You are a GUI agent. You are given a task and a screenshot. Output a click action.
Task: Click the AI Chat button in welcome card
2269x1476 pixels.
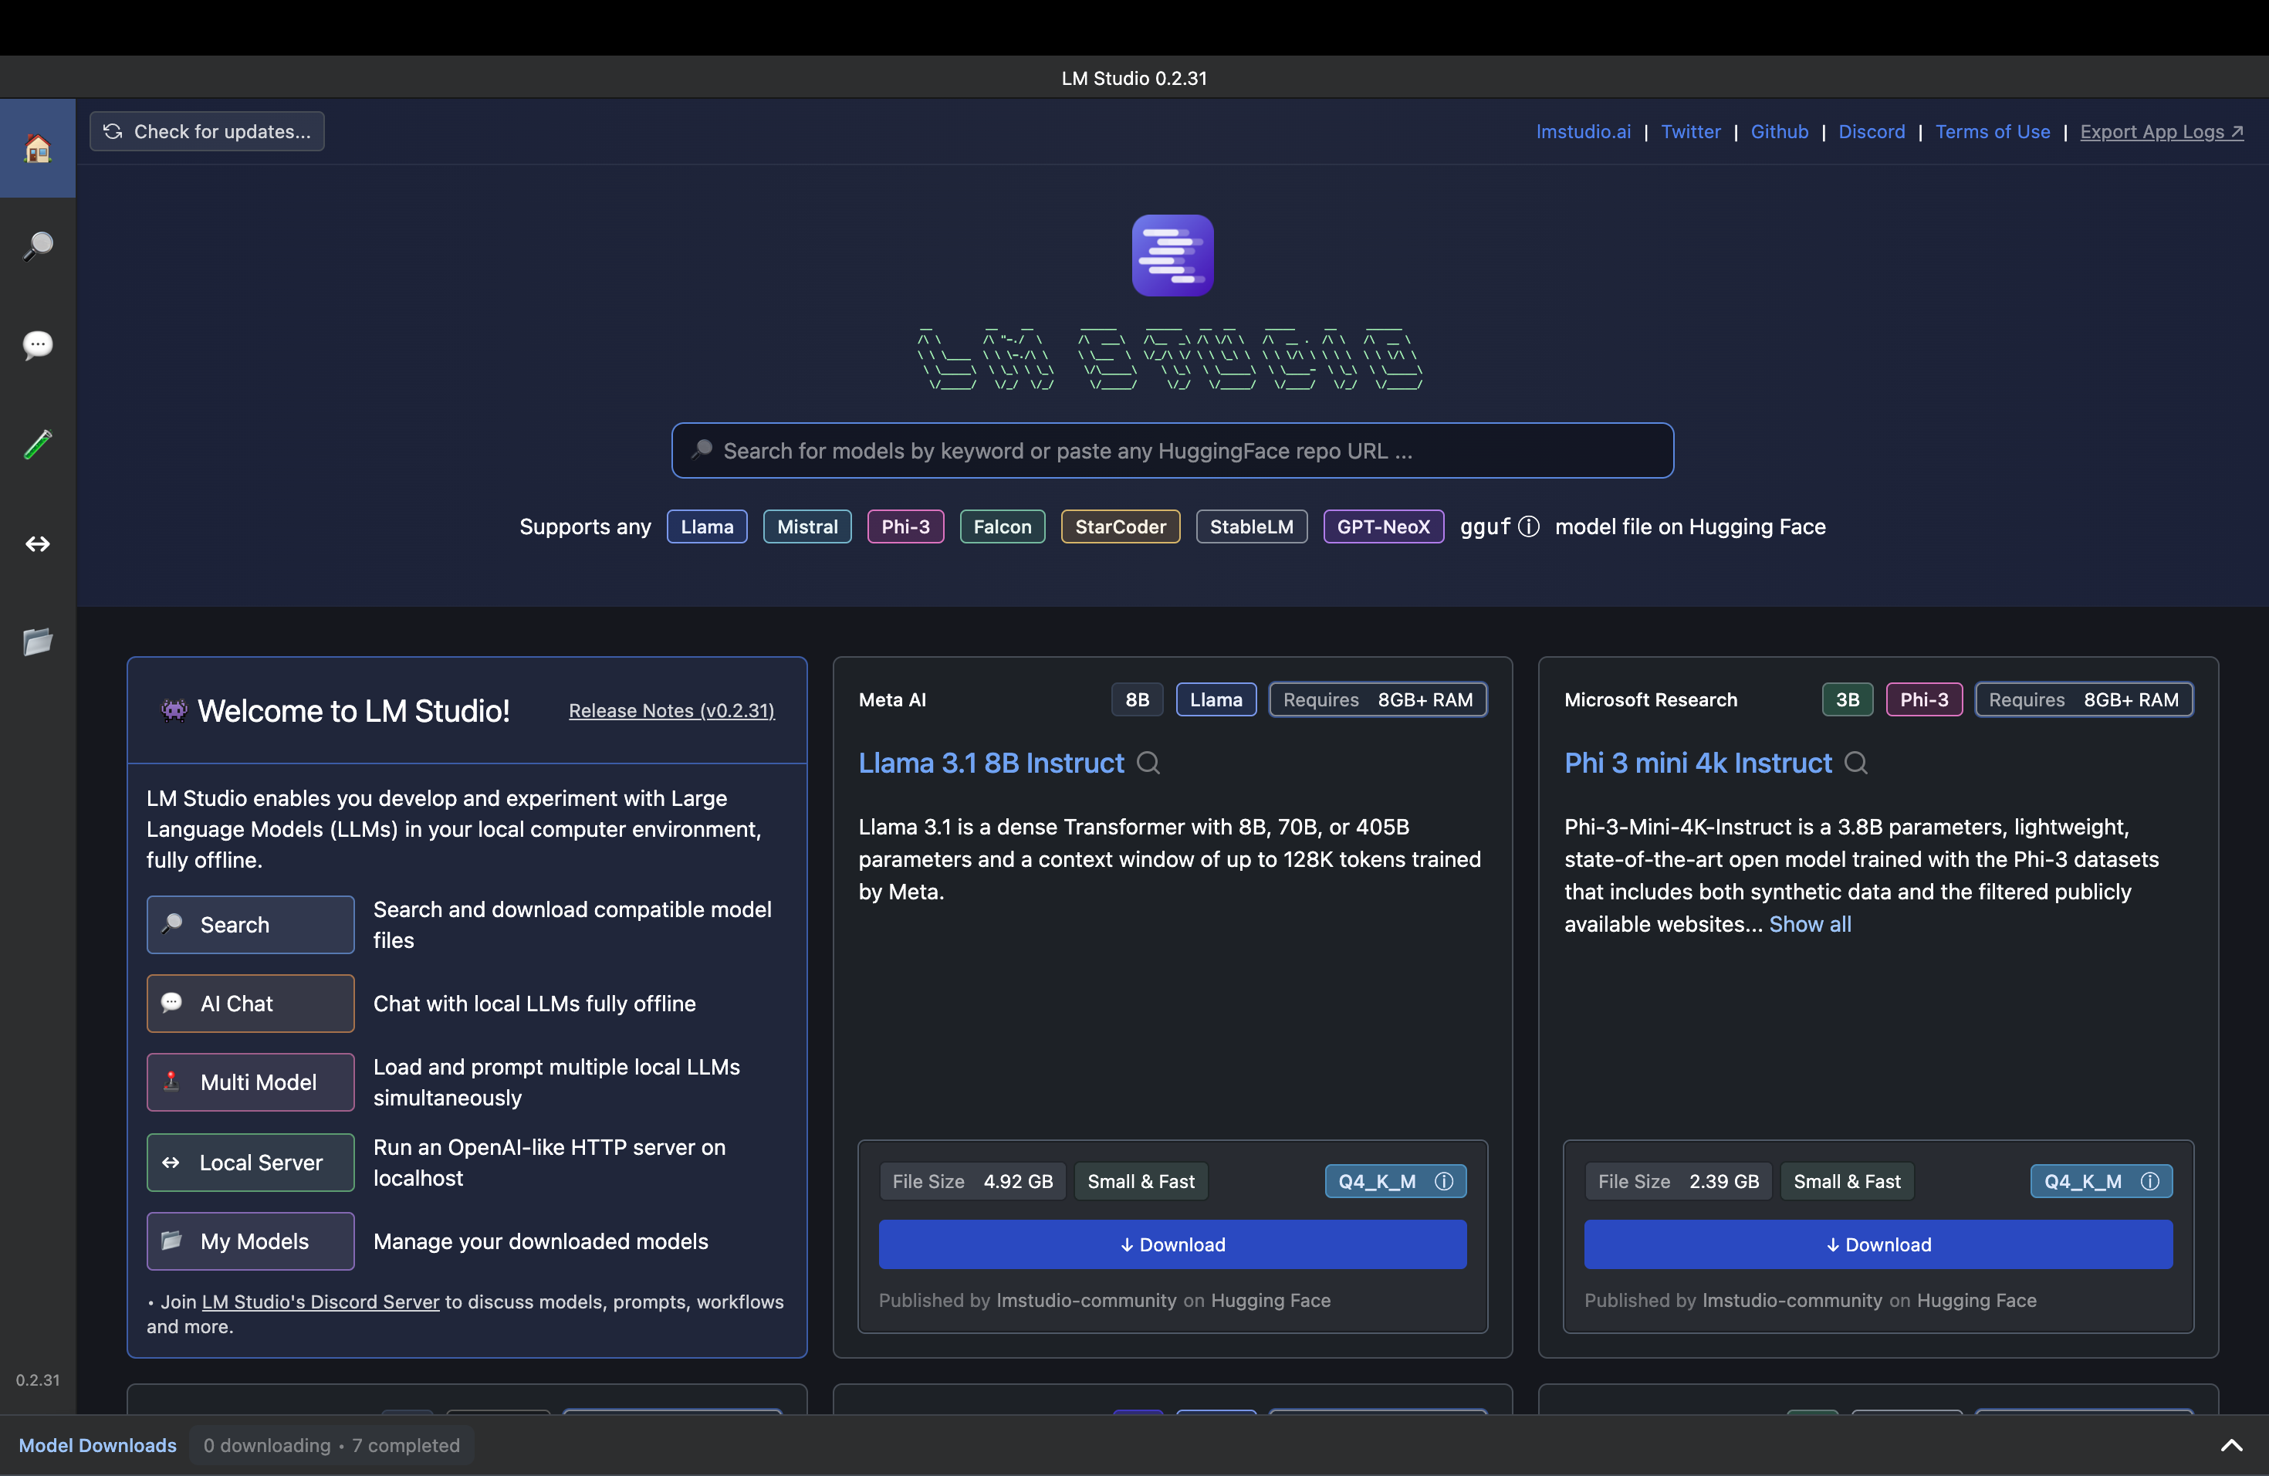pyautogui.click(x=251, y=1003)
